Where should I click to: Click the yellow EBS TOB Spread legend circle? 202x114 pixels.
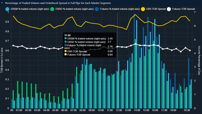143,9
